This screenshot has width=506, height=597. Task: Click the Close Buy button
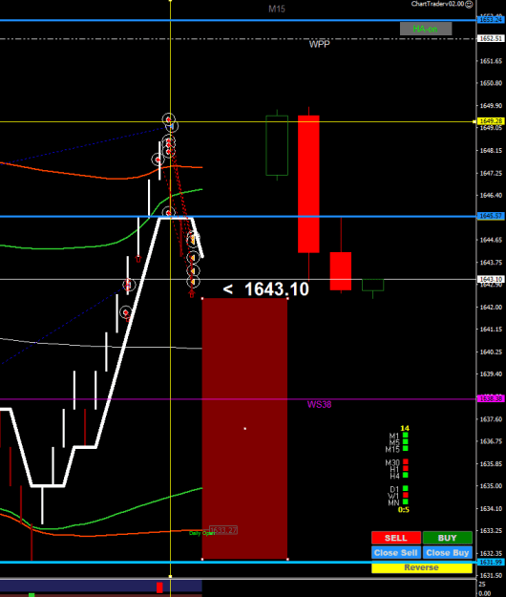(x=448, y=552)
